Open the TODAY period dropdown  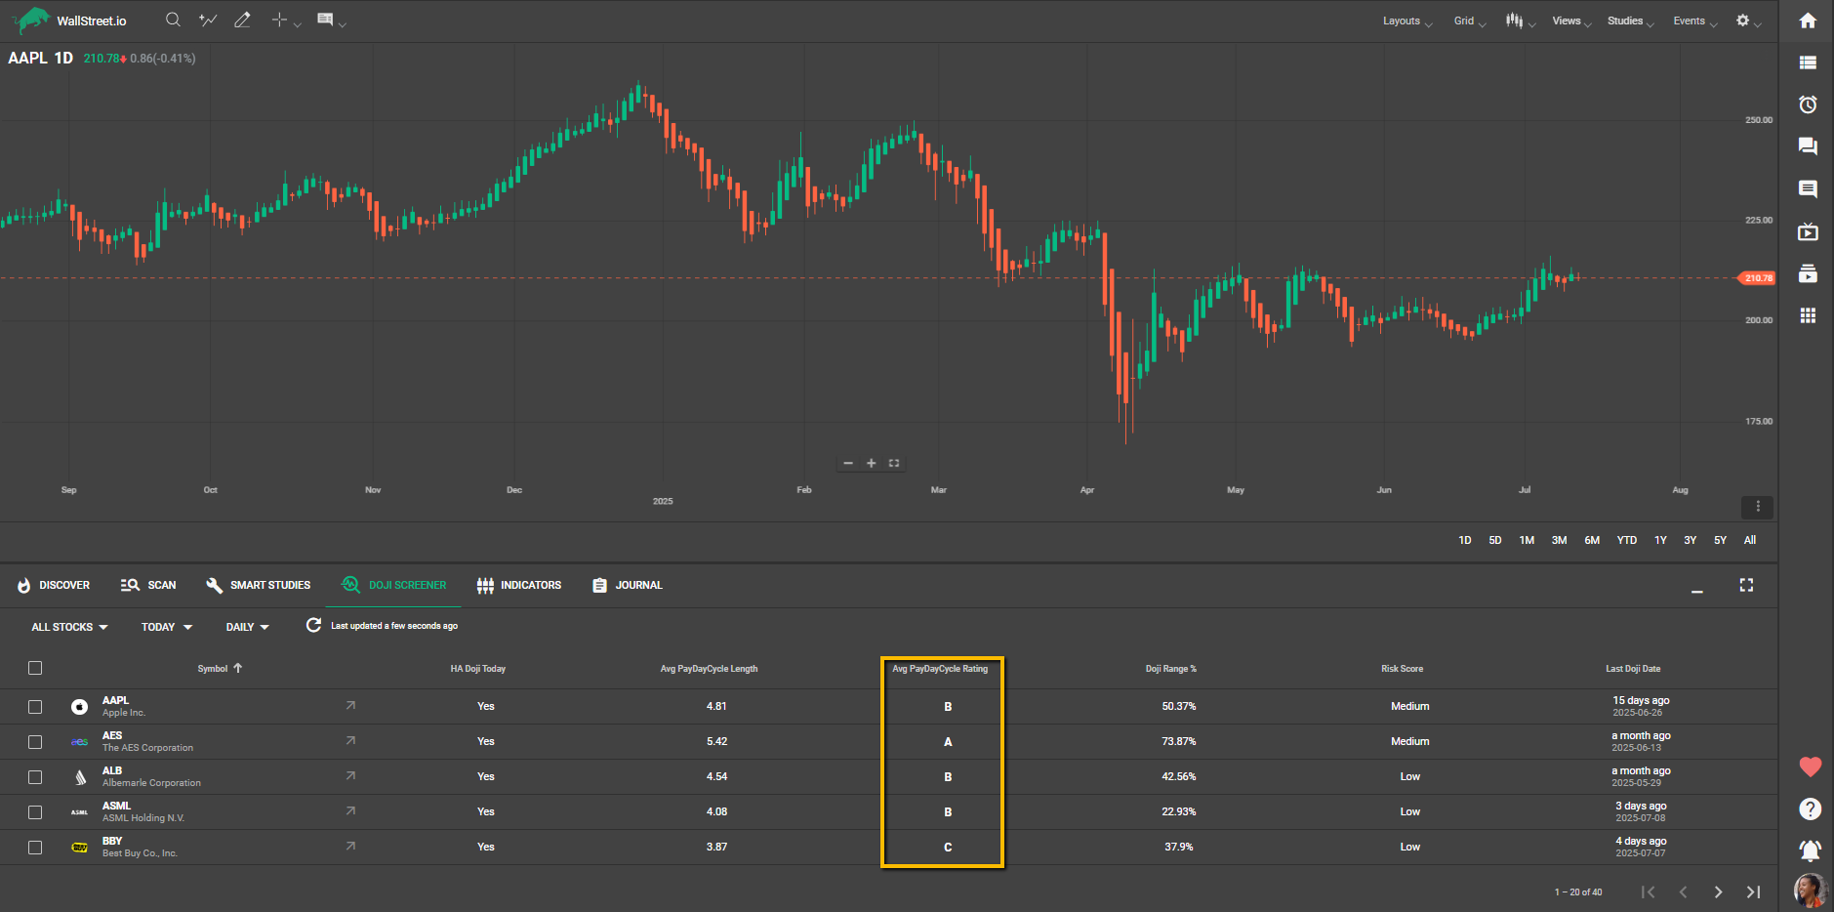[167, 627]
